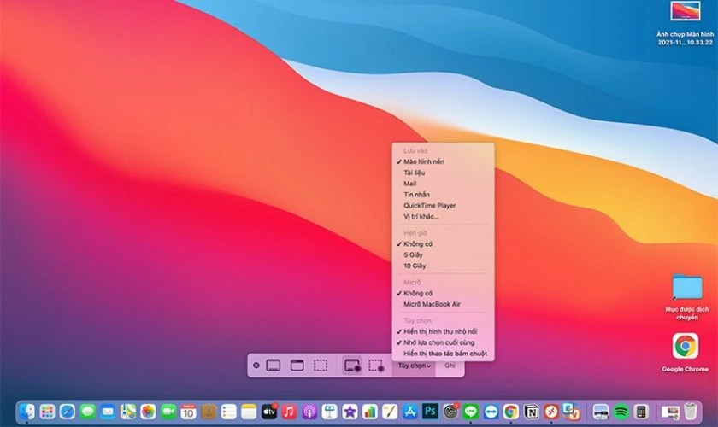Image resolution: width=718 pixels, height=427 pixels.
Task: Close the screenshot toolbar
Action: (x=256, y=366)
